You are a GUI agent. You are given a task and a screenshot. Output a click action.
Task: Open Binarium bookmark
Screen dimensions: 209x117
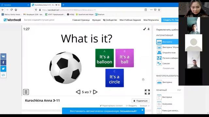coord(100,14)
